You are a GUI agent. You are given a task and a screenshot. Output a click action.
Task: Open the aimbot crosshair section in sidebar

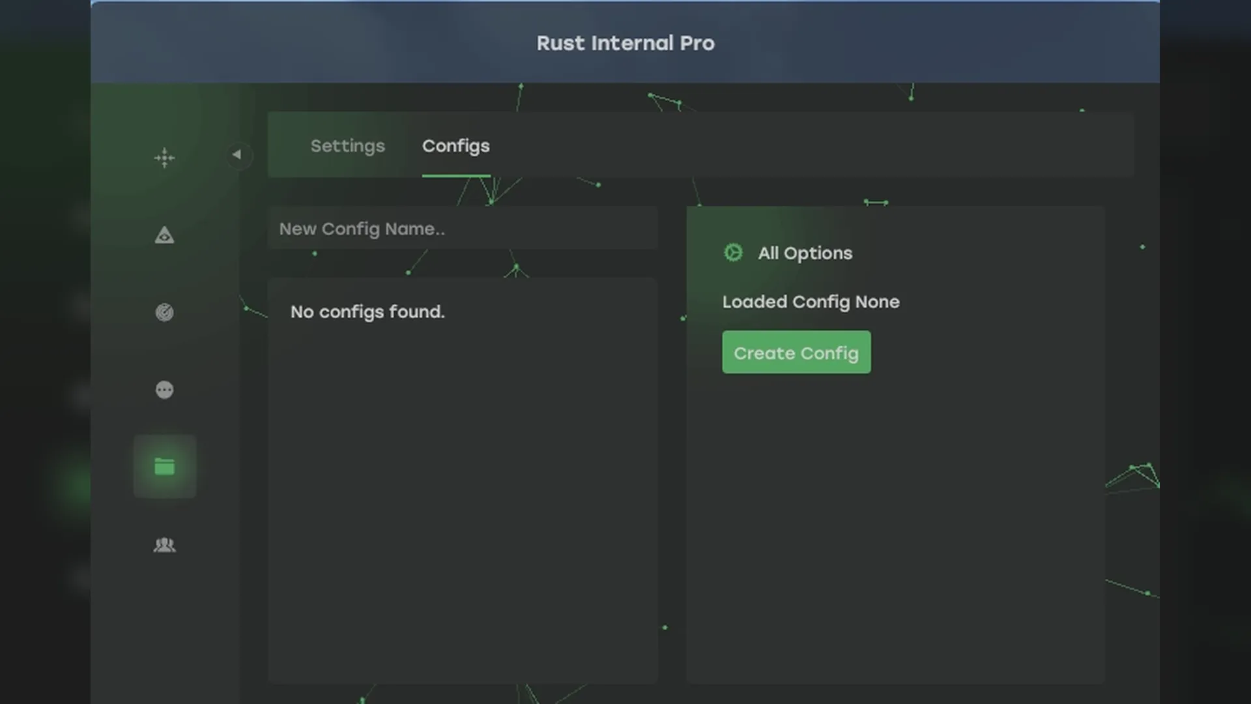pos(164,158)
